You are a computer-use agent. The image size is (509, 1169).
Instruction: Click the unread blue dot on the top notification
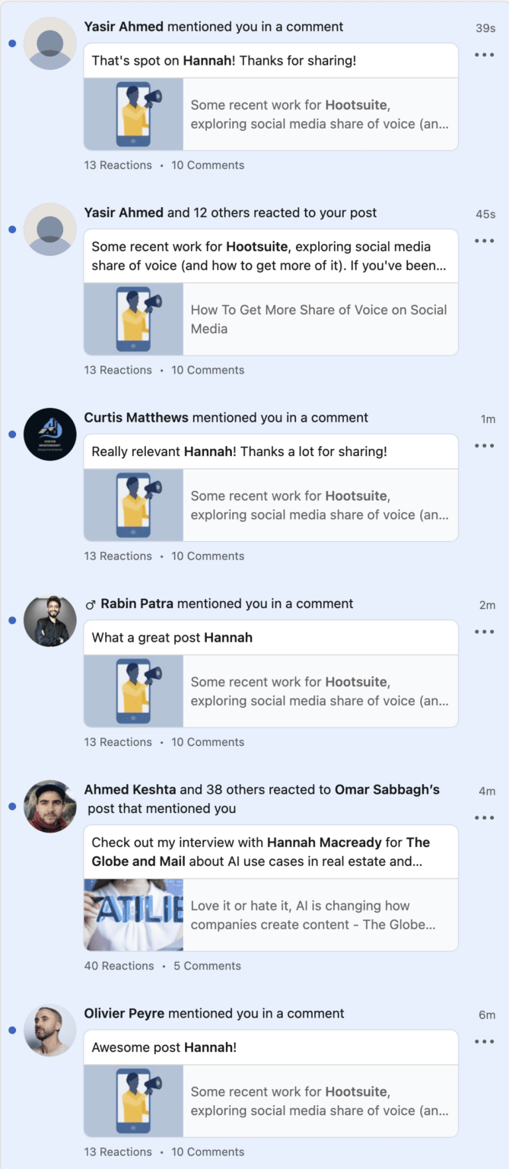coord(11,43)
